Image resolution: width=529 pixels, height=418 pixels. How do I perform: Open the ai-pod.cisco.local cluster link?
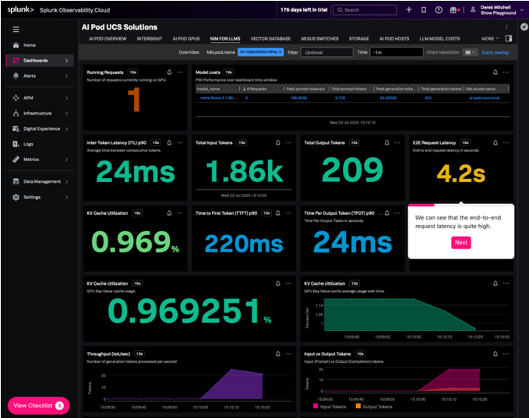pyautogui.click(x=484, y=98)
